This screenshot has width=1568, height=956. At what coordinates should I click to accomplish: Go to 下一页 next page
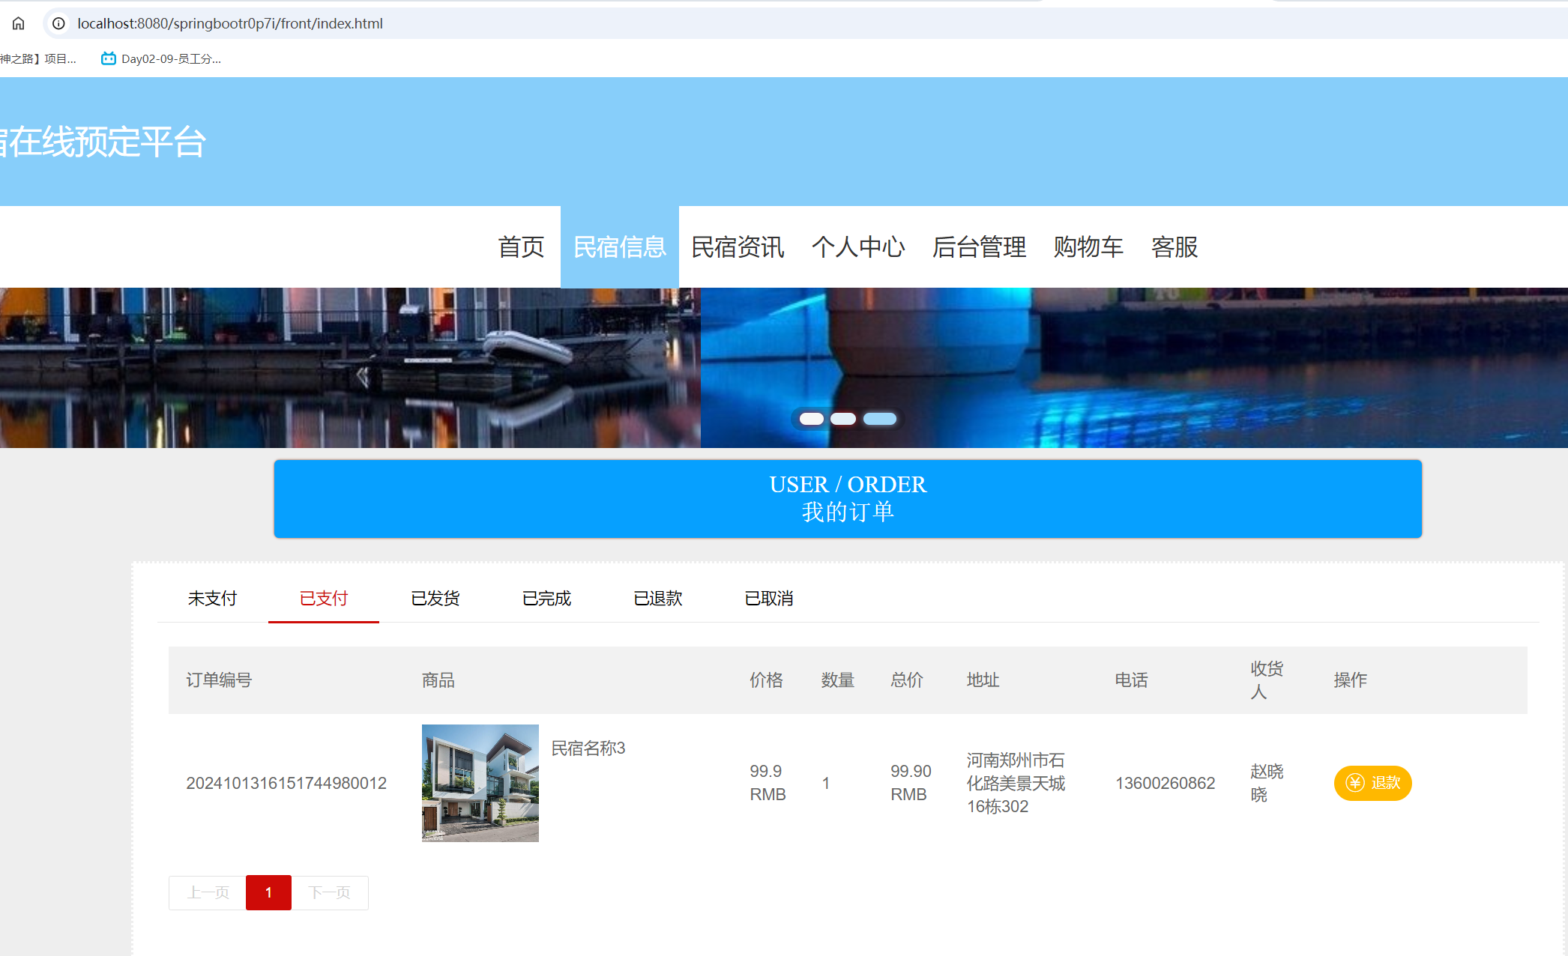pos(330,892)
